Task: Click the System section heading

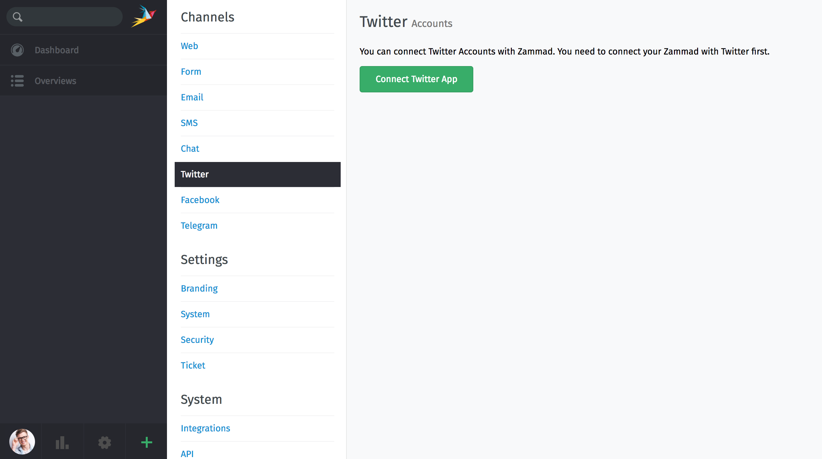Action: 201,400
